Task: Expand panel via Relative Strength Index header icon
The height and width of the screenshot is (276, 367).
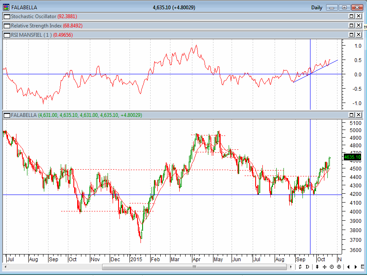Action: 7,25
